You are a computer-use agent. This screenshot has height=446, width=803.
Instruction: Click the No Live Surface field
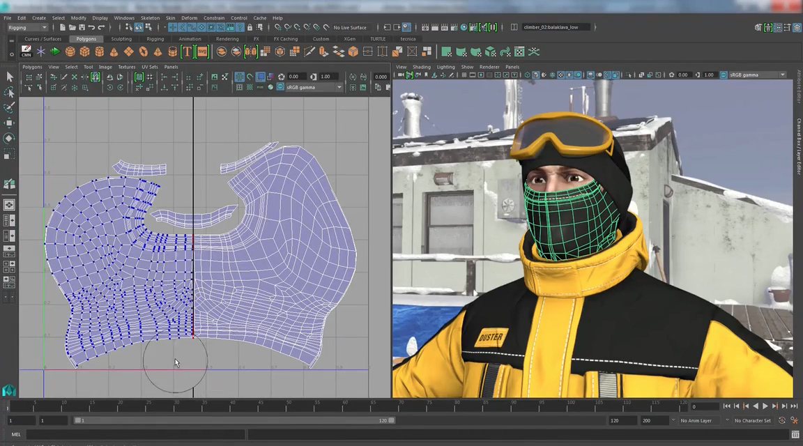click(x=350, y=27)
